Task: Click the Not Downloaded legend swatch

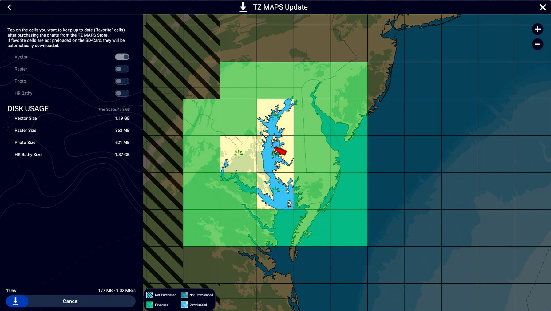Action: (x=184, y=295)
